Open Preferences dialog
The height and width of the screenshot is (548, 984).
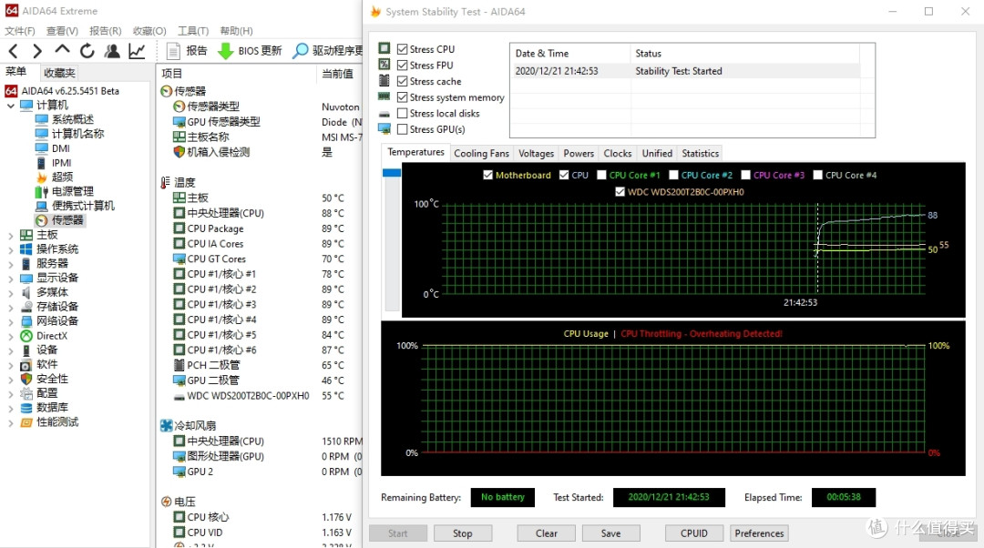click(x=759, y=533)
